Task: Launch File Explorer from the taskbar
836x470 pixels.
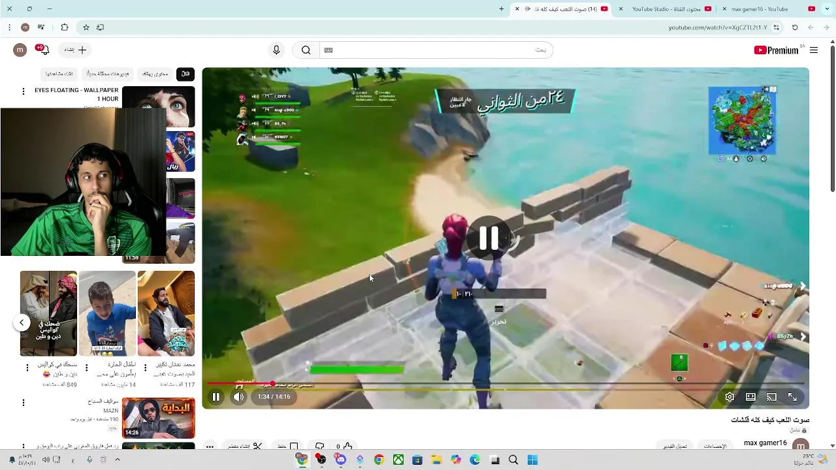Action: click(x=436, y=460)
